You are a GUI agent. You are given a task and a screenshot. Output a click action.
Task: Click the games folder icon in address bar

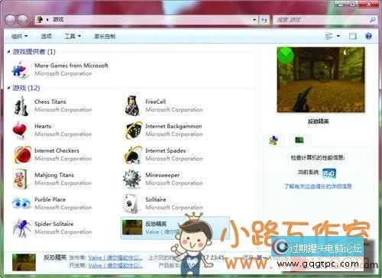click(40, 19)
